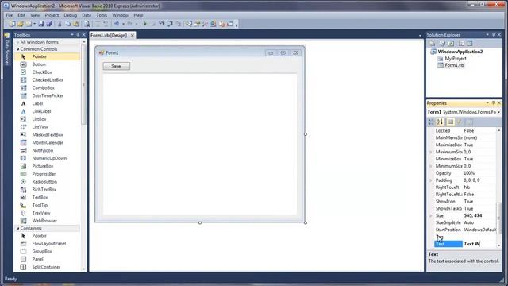Open the Form1 object selector dropdown

(499, 112)
